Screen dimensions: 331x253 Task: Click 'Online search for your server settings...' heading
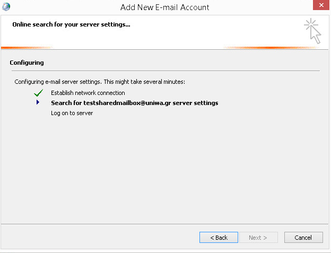click(71, 24)
